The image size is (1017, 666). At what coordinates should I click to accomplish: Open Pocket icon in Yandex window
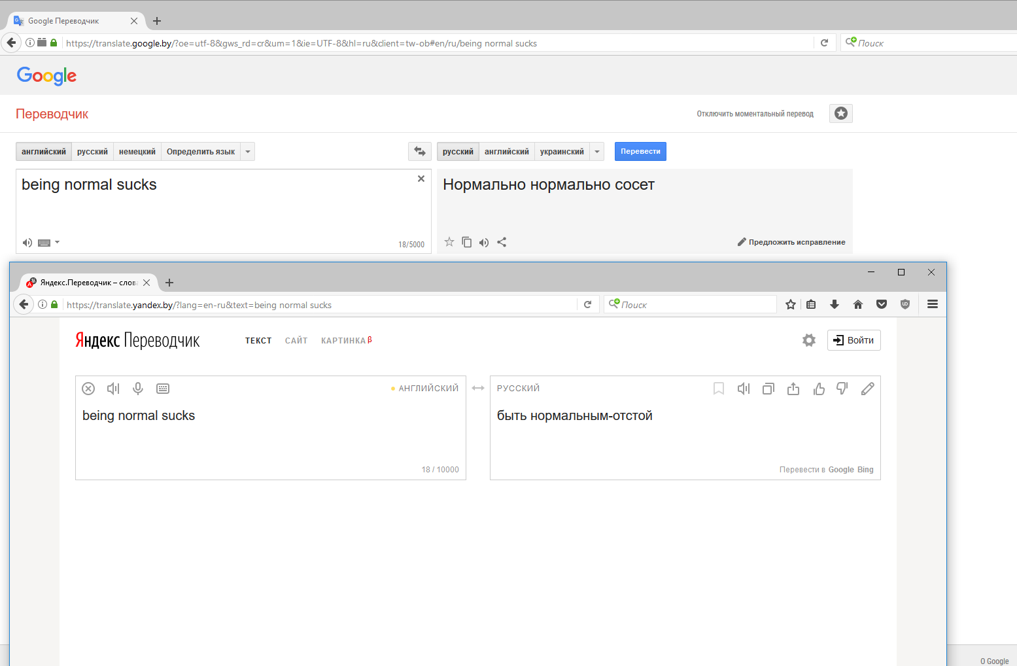click(882, 304)
